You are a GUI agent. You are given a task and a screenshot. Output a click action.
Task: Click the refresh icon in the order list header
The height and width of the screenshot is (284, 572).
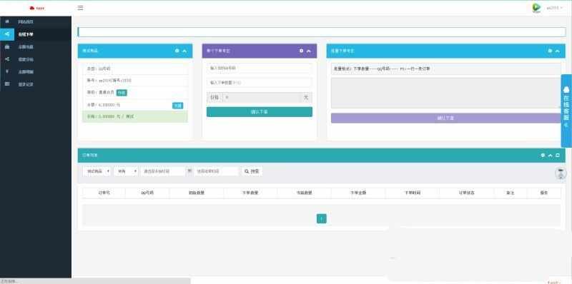click(558, 156)
